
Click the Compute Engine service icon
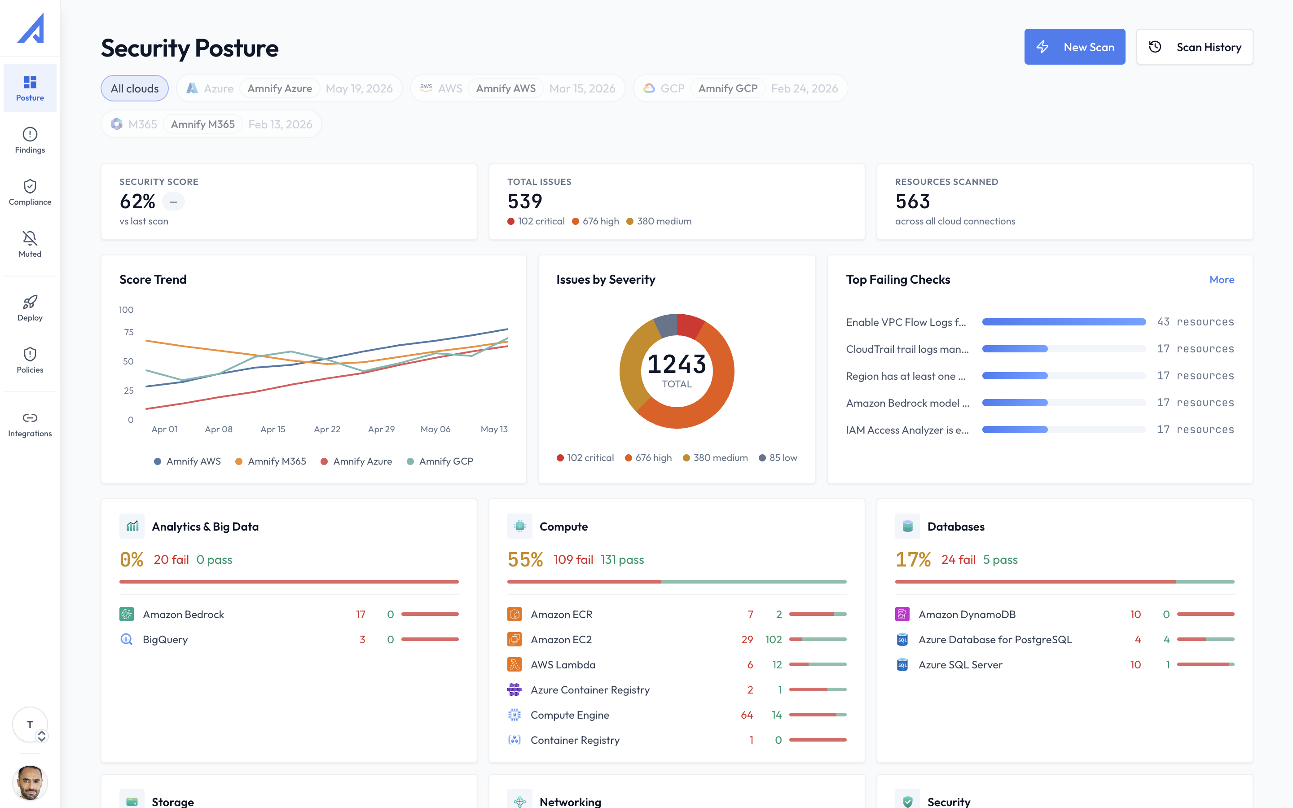point(515,715)
